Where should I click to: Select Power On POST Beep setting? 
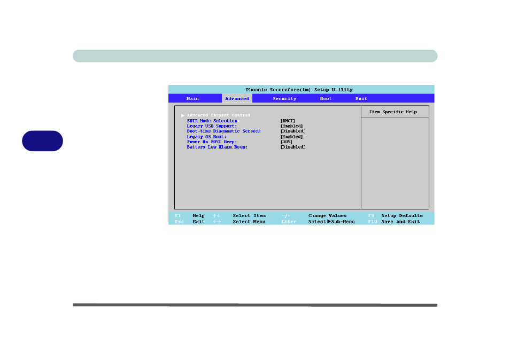212,142
